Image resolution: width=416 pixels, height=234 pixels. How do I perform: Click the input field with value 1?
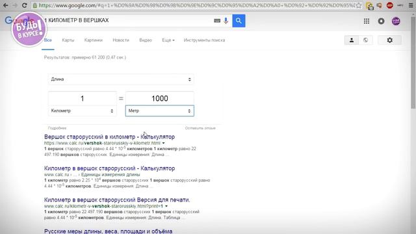83,98
